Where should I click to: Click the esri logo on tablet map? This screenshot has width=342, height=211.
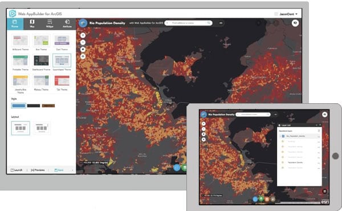324,202
